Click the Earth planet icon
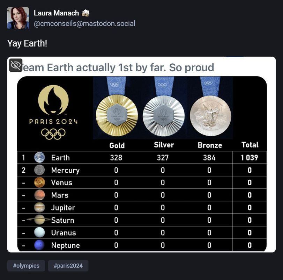 coord(39,157)
